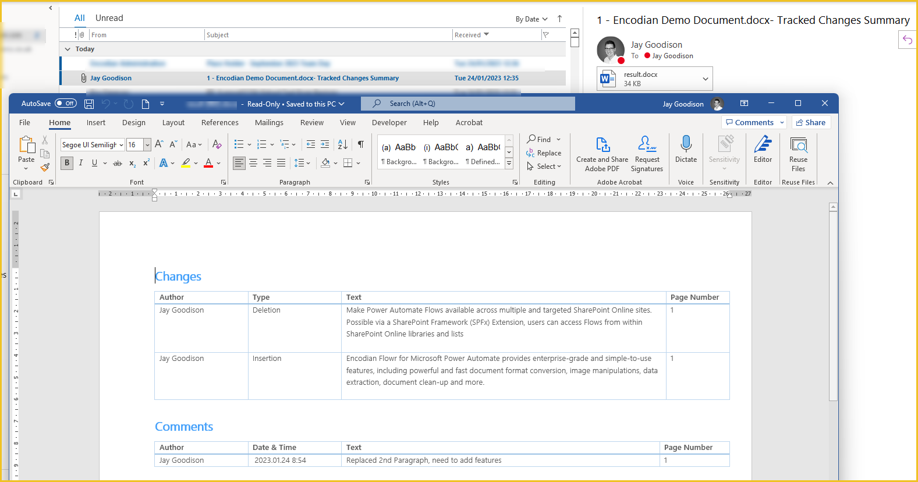
Task: Open the Borders dropdown arrow
Action: [x=358, y=164]
